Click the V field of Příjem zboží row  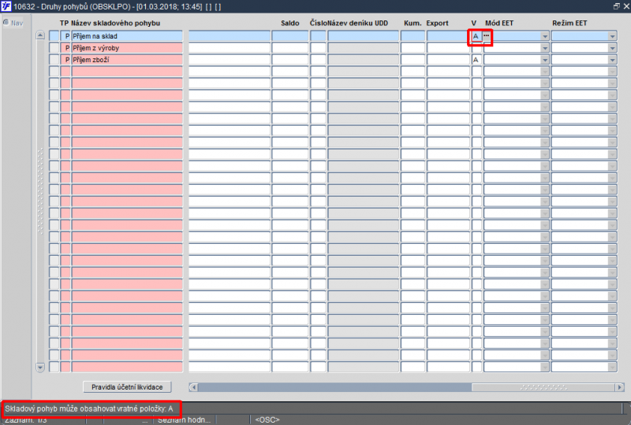point(476,60)
